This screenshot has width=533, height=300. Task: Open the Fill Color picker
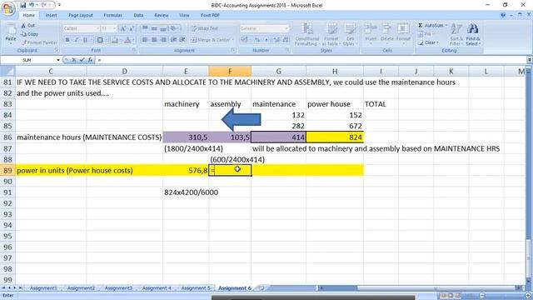pyautogui.click(x=115, y=40)
